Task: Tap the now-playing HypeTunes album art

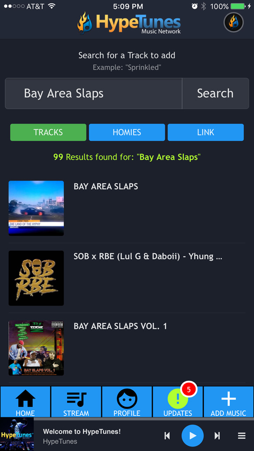Action: point(17,434)
